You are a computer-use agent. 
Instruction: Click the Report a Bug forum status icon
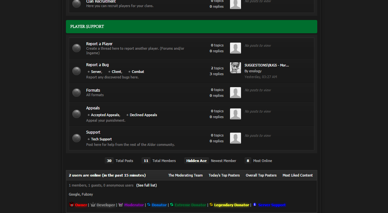(x=77, y=71)
